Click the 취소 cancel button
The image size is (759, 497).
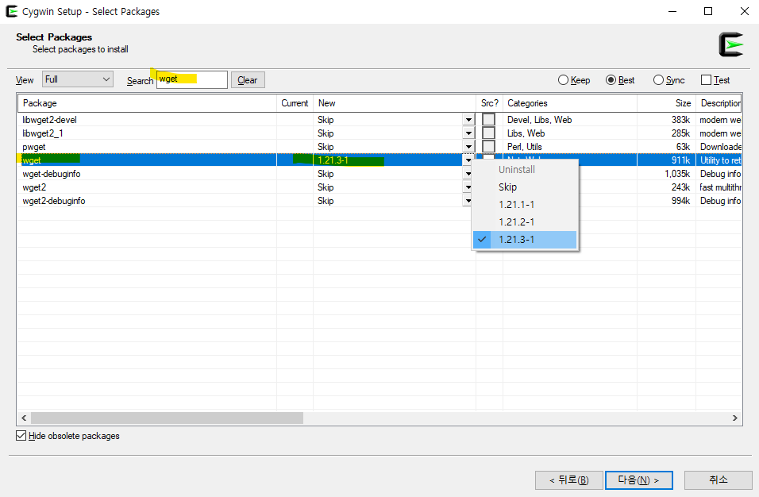pos(719,480)
